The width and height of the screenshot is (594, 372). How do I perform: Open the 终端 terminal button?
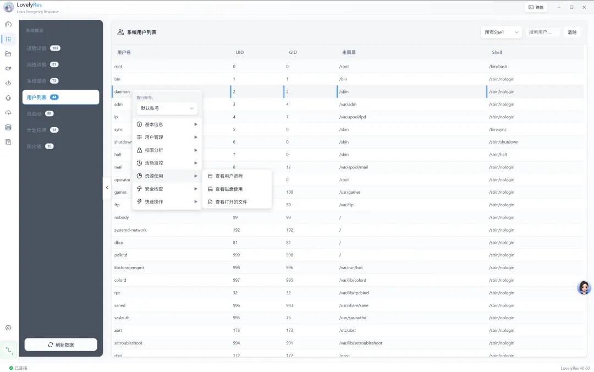[x=536, y=7]
